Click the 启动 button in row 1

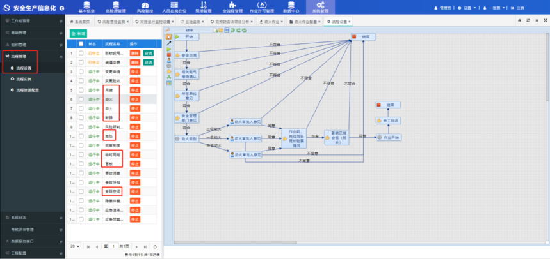[x=149, y=54]
